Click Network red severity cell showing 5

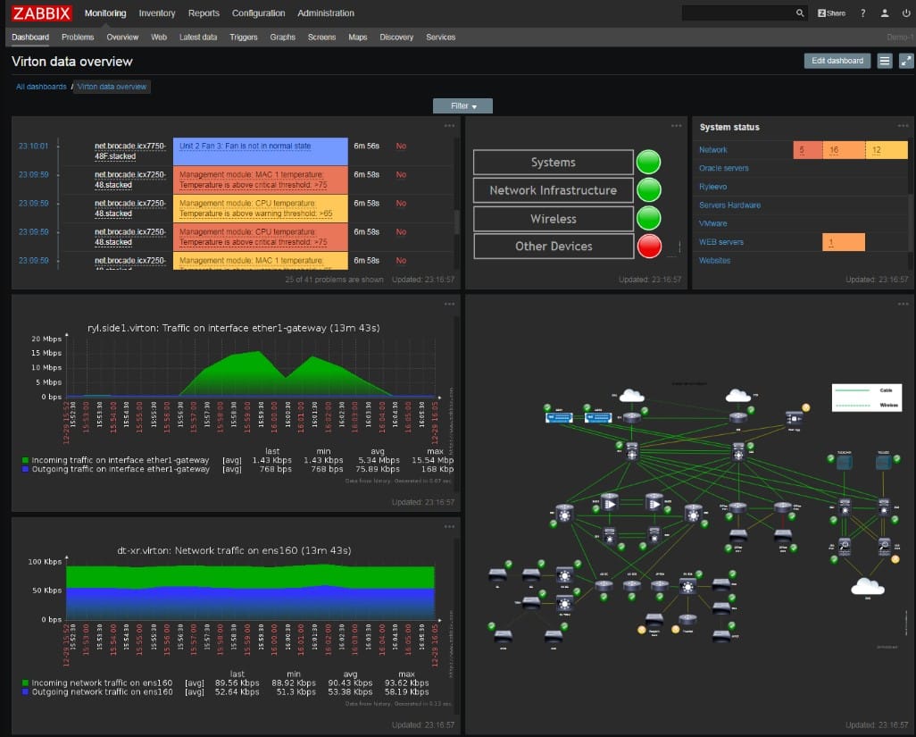coord(807,149)
